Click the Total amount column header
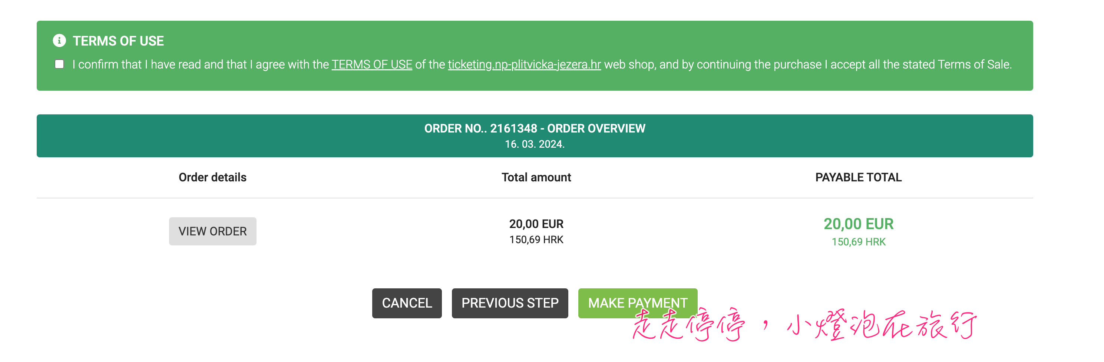 (536, 177)
